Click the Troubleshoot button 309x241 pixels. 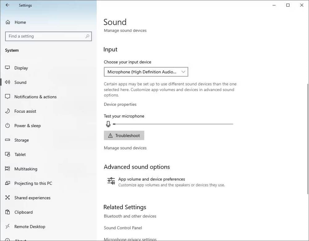click(x=124, y=135)
